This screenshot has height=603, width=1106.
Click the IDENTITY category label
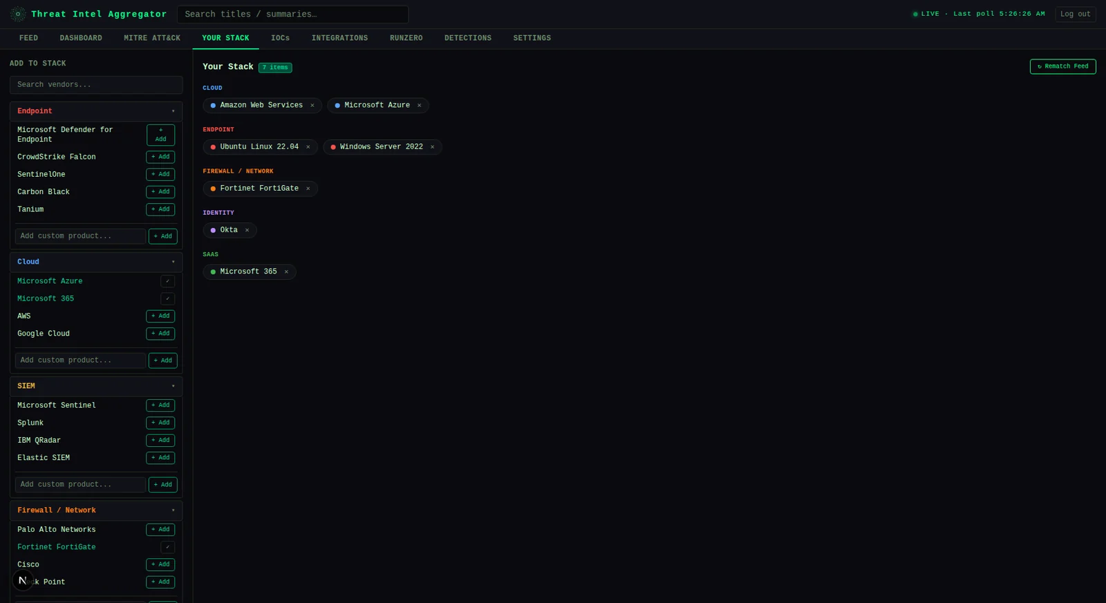tap(218, 213)
